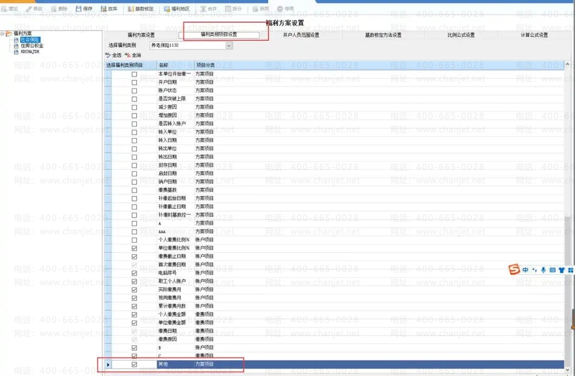The height and width of the screenshot is (376, 575).
Task: Click the vertical scrollbar up arrow
Action: (568, 65)
